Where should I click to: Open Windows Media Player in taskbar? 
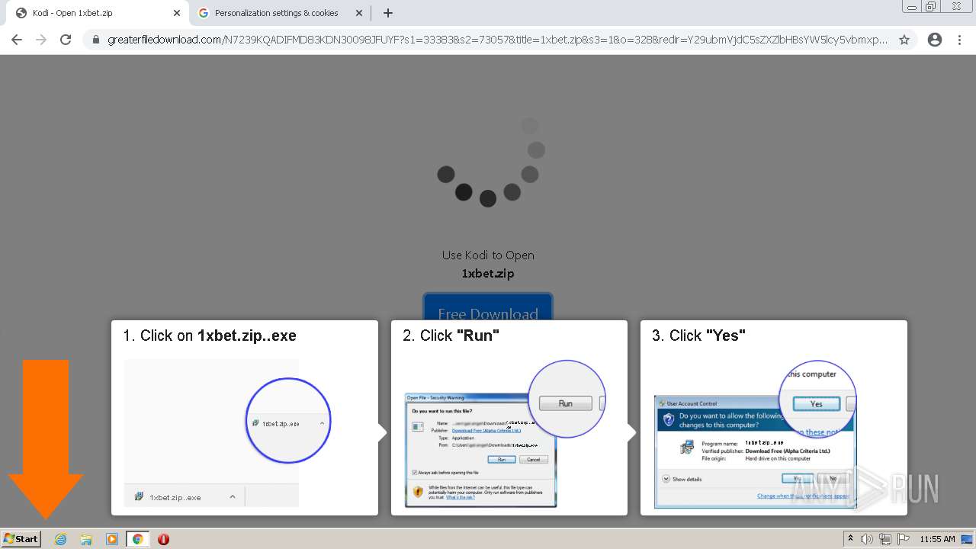coord(112,539)
